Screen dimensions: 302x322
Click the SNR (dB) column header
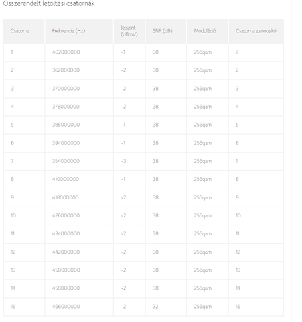pos(162,31)
